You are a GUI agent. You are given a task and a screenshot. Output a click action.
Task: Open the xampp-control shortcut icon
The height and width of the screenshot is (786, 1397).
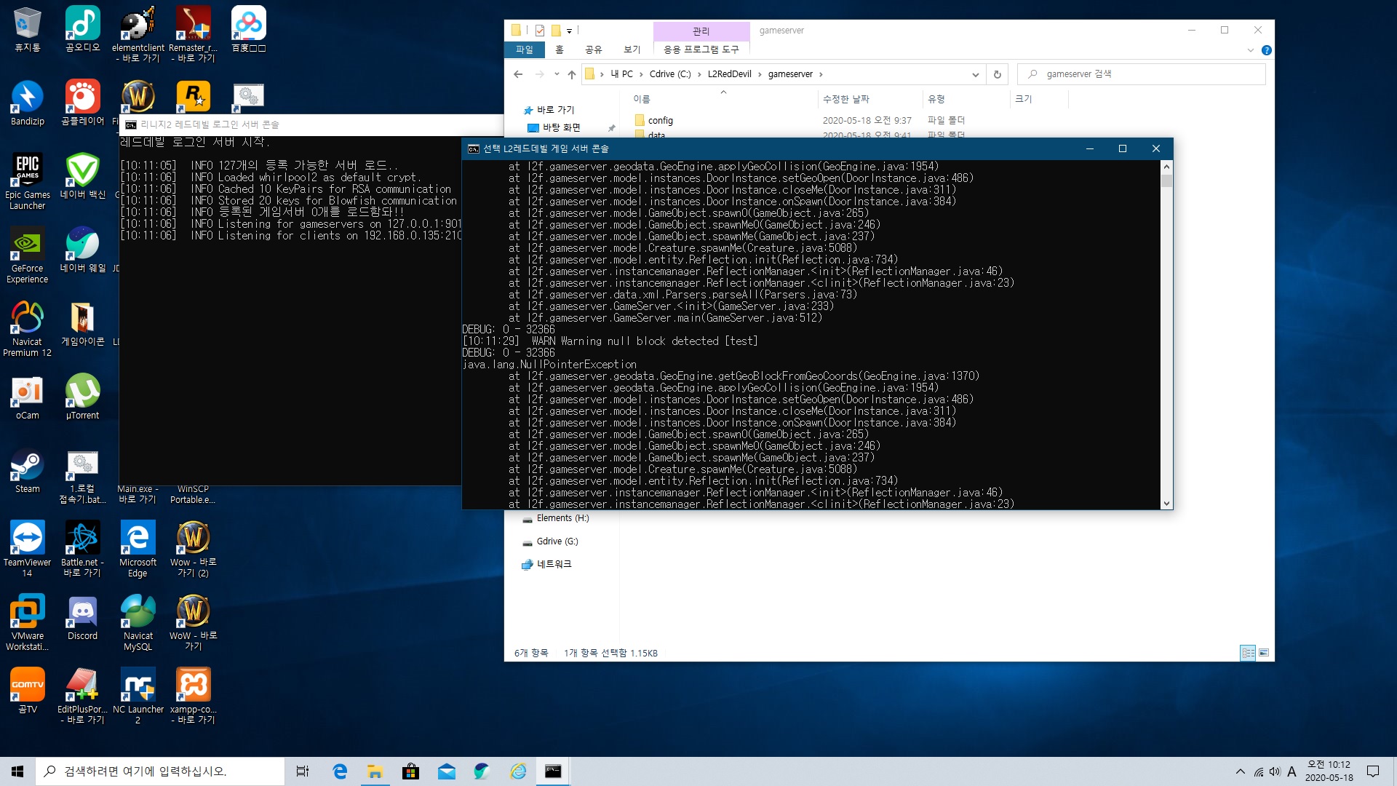pos(193,696)
